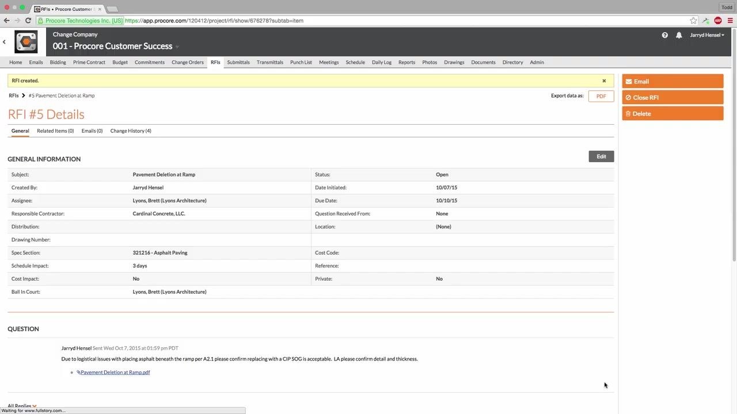Click the orange Delete button
Image resolution: width=737 pixels, height=414 pixels.
pyautogui.click(x=673, y=114)
